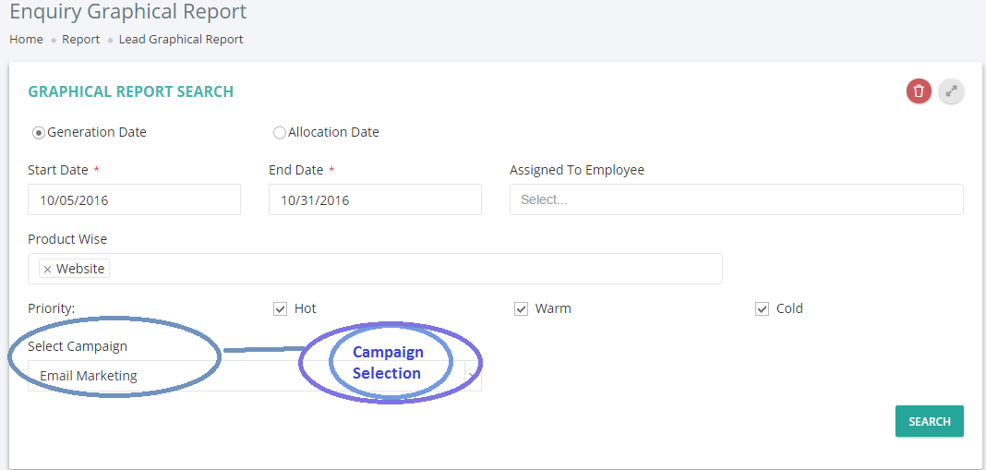Image resolution: width=986 pixels, height=470 pixels.
Task: Select the Allocation Date radio button
Action: tap(280, 133)
